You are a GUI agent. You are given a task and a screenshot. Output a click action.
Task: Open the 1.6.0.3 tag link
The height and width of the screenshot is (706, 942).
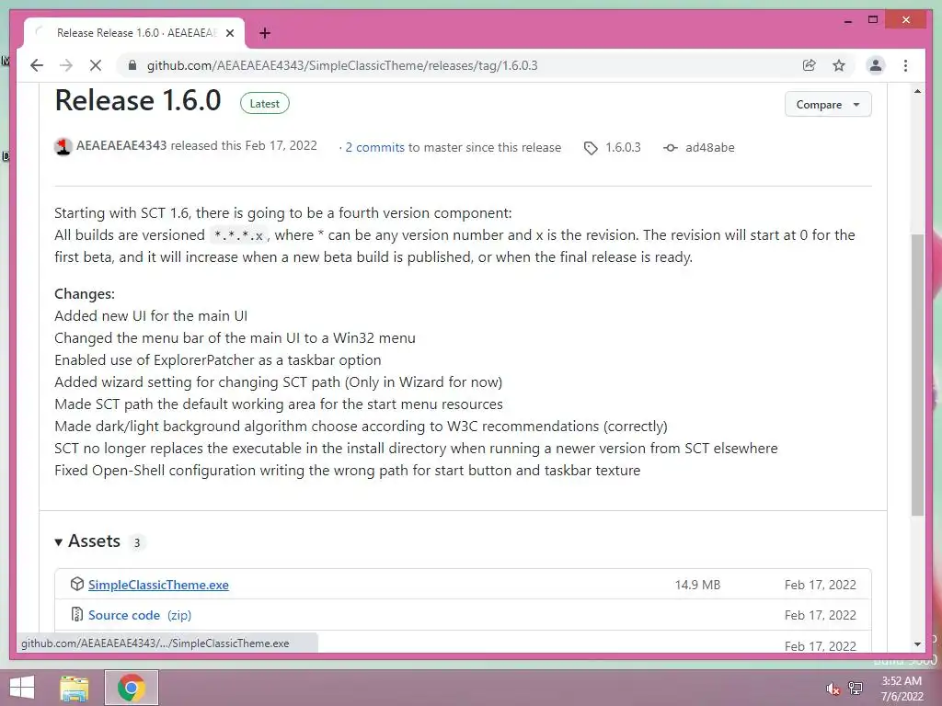coord(623,148)
